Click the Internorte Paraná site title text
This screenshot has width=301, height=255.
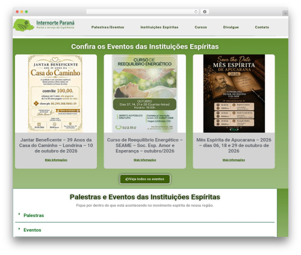[x=55, y=23]
